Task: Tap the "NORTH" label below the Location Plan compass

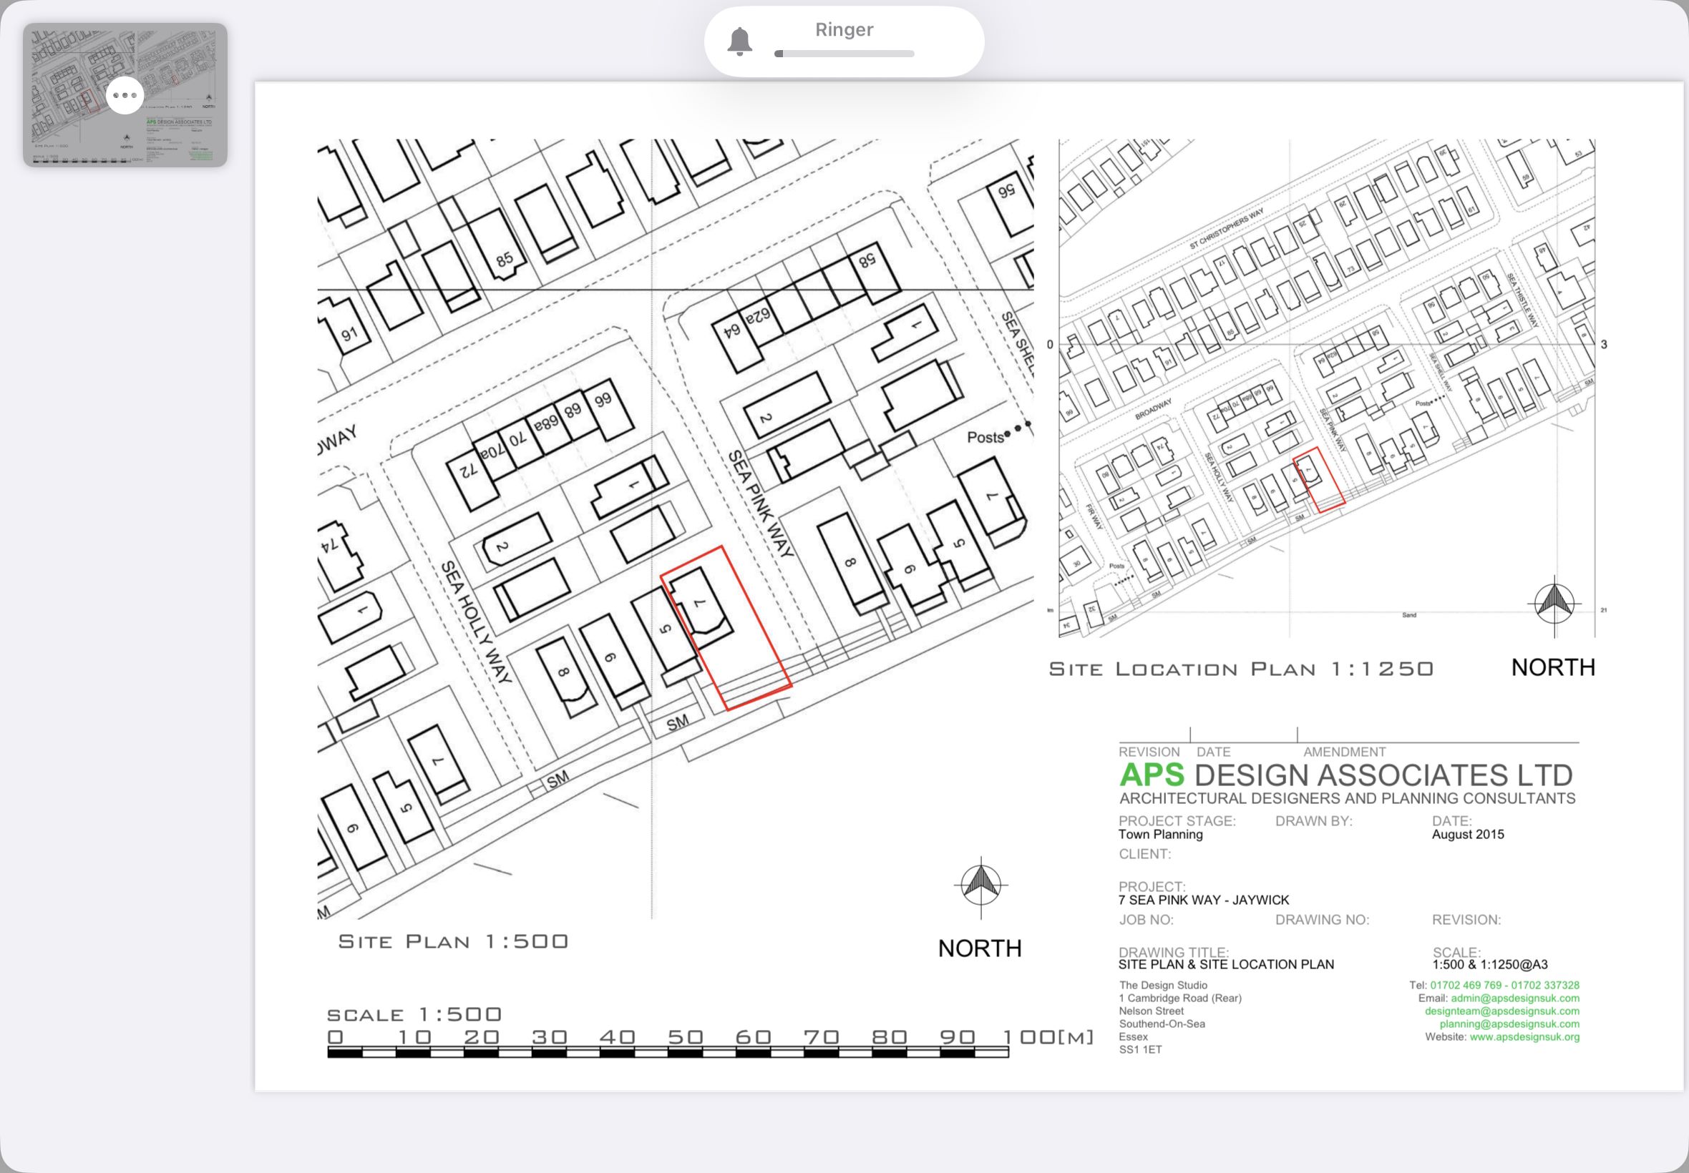Action: 1553,667
